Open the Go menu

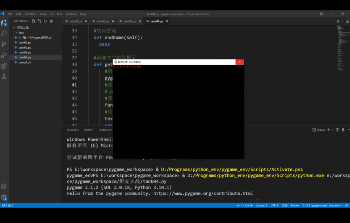[51, 14]
